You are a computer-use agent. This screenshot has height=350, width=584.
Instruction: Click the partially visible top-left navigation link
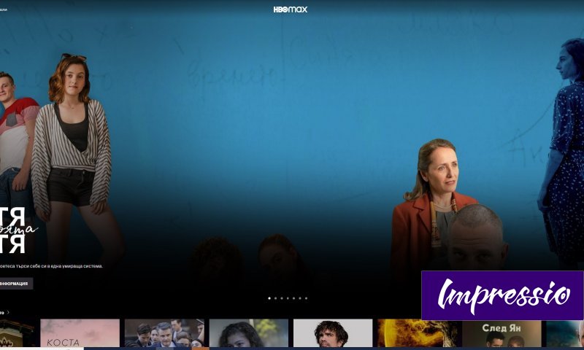pyautogui.click(x=4, y=9)
